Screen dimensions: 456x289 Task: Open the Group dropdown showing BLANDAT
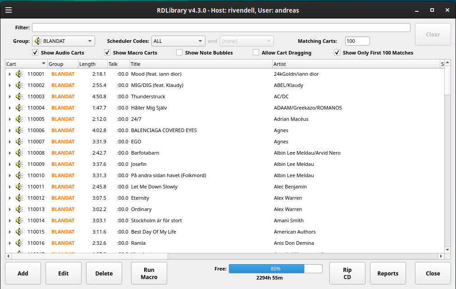click(64, 41)
